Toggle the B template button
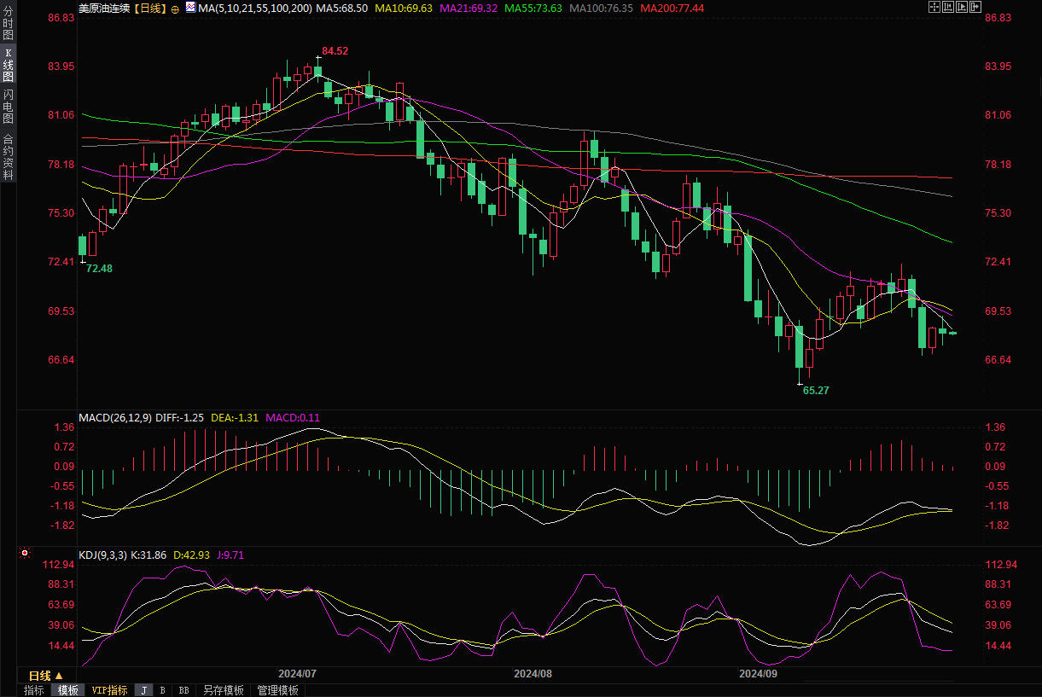Viewport: 1042px width, 697px height. [x=162, y=690]
